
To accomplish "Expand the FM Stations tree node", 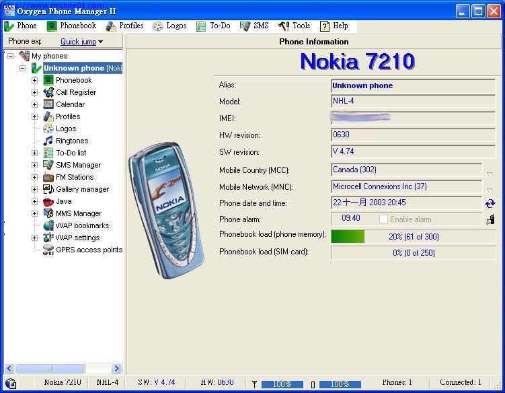I will click(x=34, y=177).
